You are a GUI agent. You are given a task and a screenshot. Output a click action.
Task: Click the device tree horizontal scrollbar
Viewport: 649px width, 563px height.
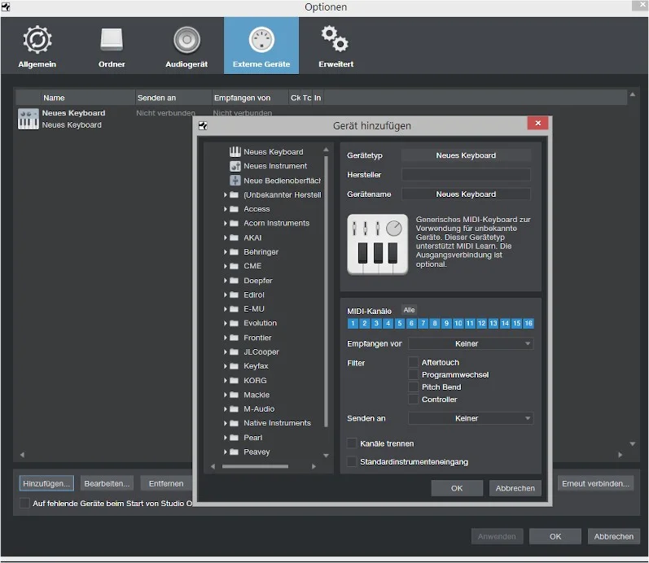(255, 466)
